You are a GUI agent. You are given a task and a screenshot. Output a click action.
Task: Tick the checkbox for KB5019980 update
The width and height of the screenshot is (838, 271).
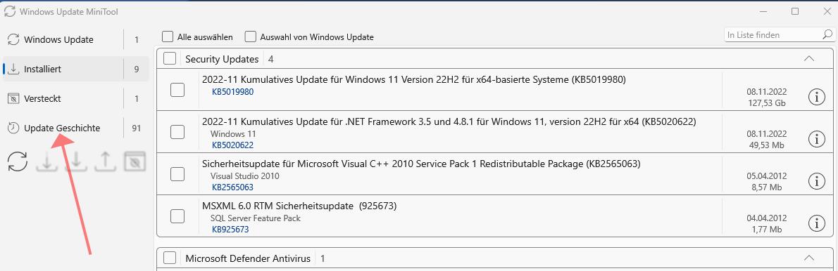(x=177, y=89)
